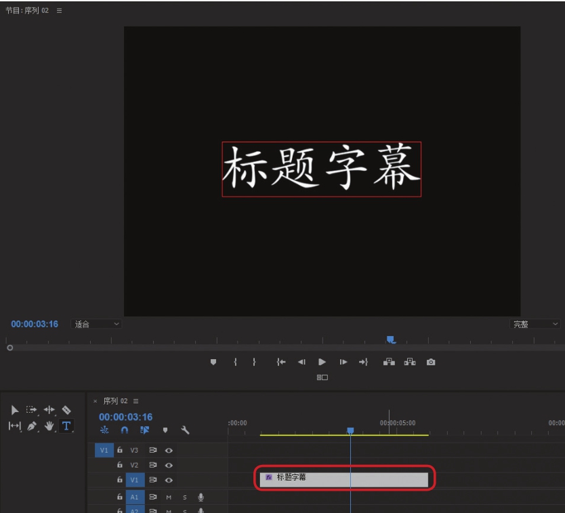Select the Razor tool
The image size is (565, 513).
66,410
